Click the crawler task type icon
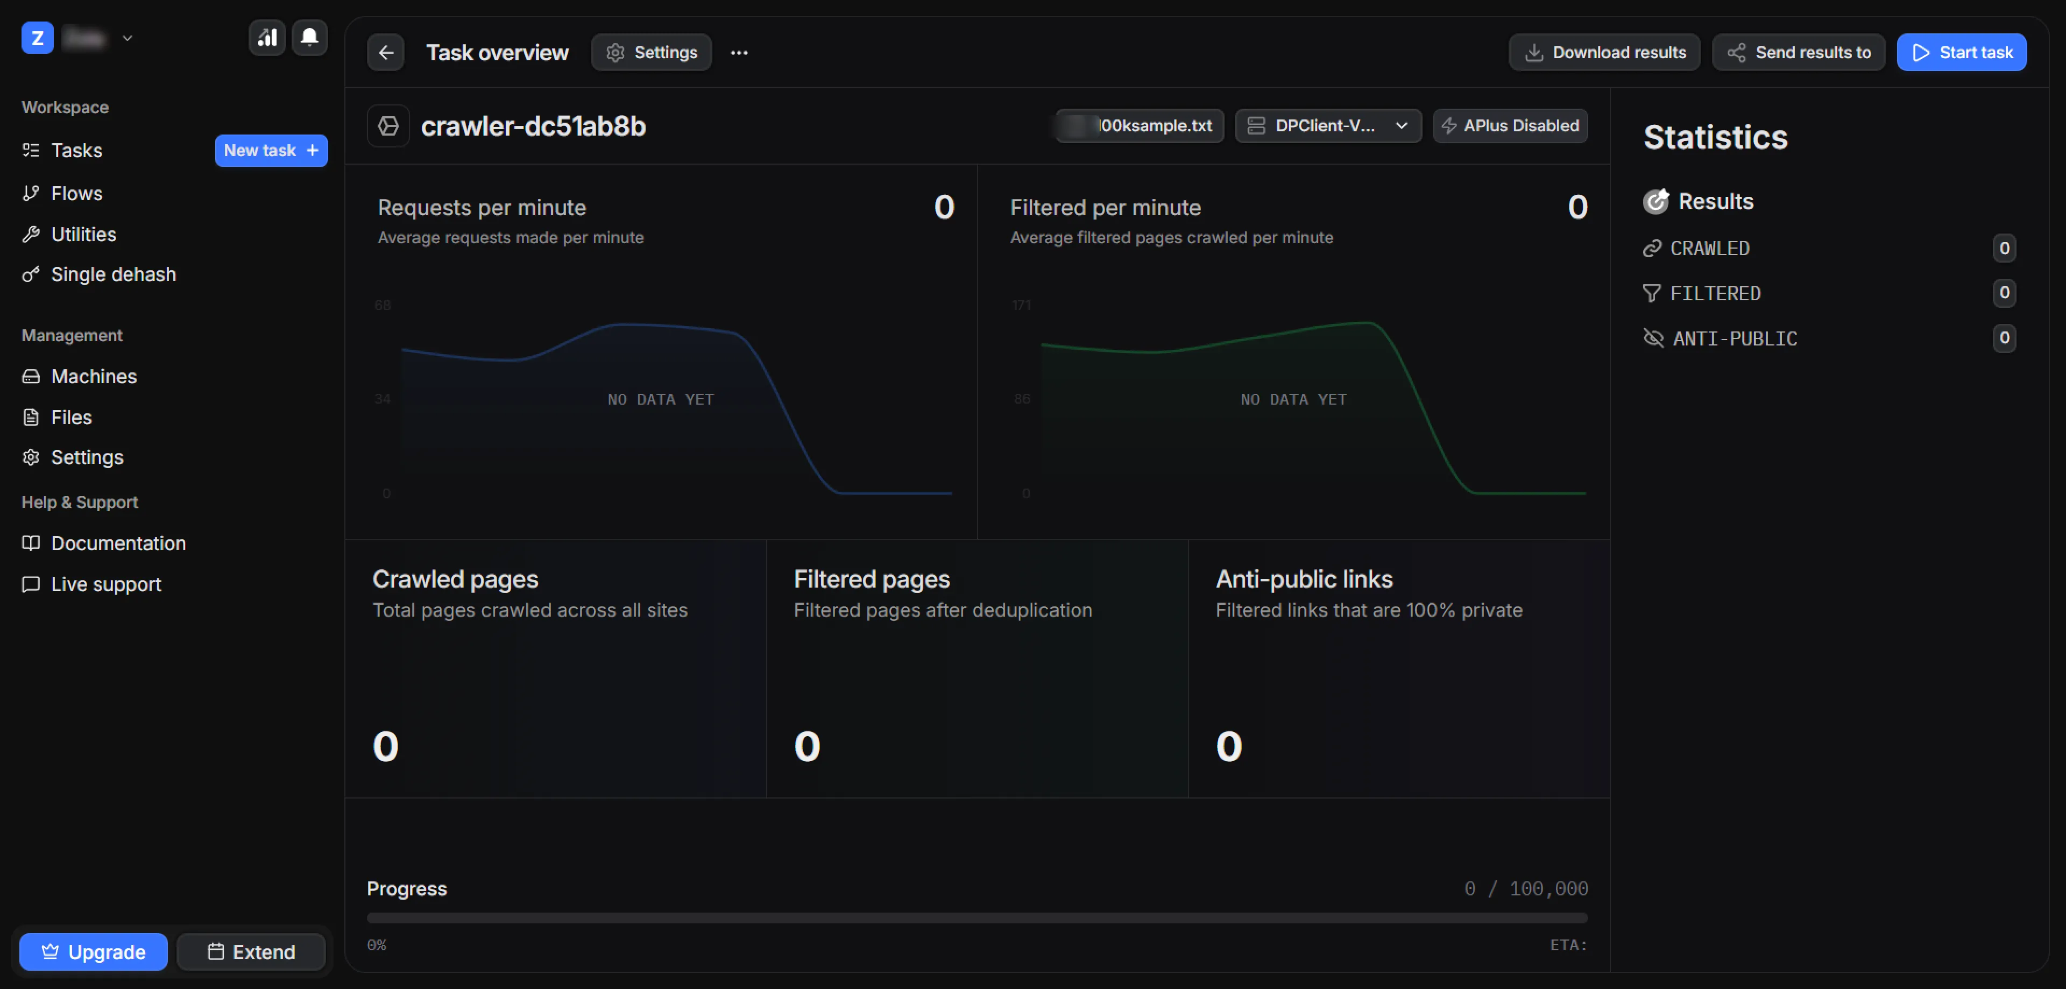Image resolution: width=2066 pixels, height=989 pixels. [389, 126]
